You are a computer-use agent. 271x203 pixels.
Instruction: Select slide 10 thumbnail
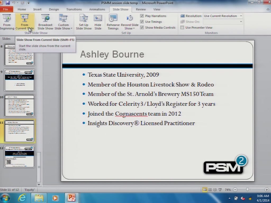click(x=19, y=106)
